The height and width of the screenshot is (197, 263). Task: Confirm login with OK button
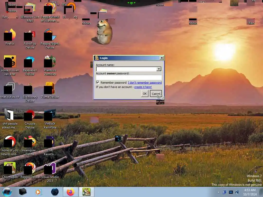[145, 94]
